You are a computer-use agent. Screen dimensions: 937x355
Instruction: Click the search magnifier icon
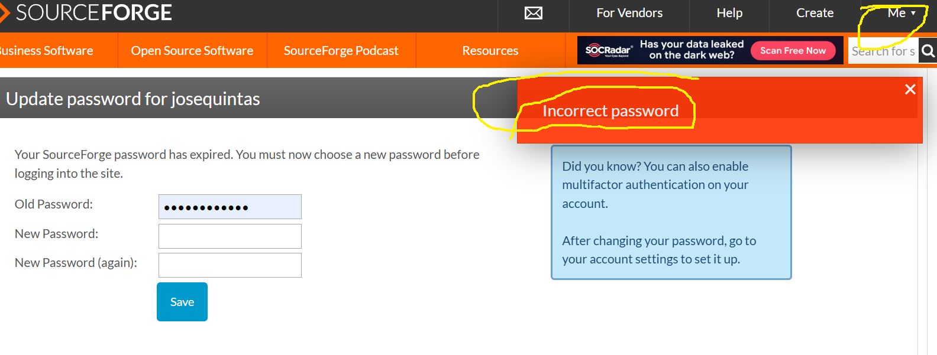coord(928,51)
